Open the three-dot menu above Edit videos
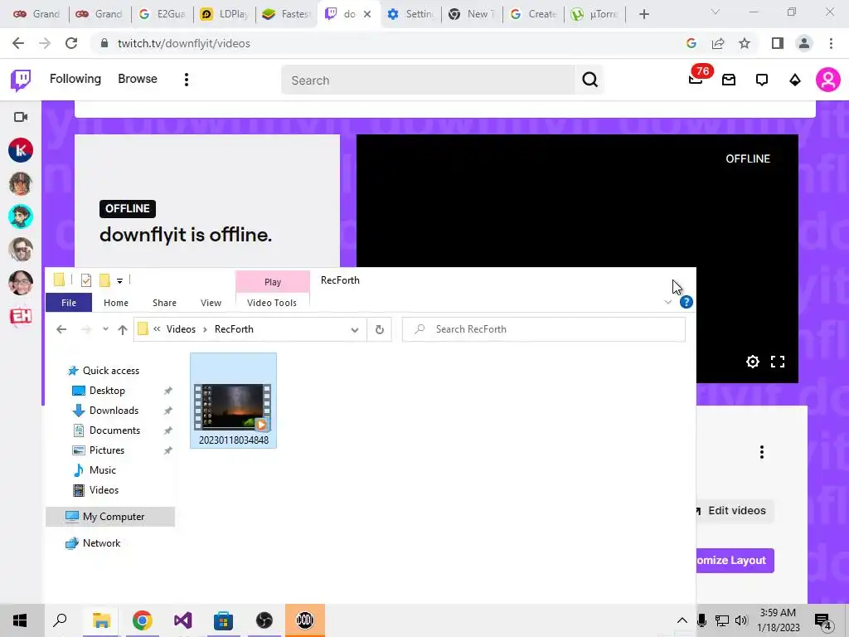The width and height of the screenshot is (849, 637). 762,452
